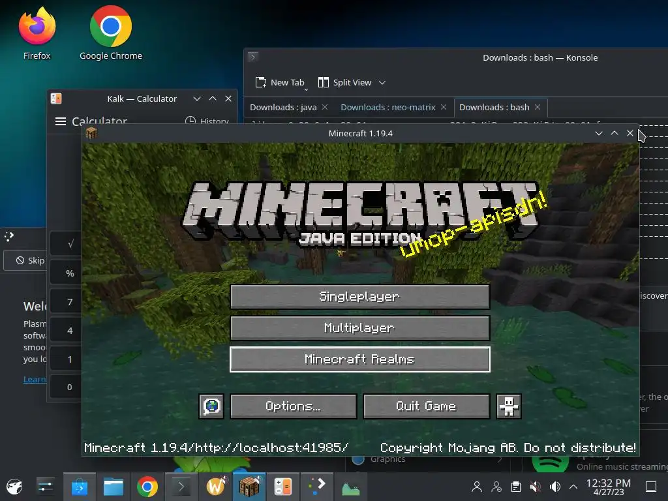Click the History clock icon in Kalk

pyautogui.click(x=190, y=121)
